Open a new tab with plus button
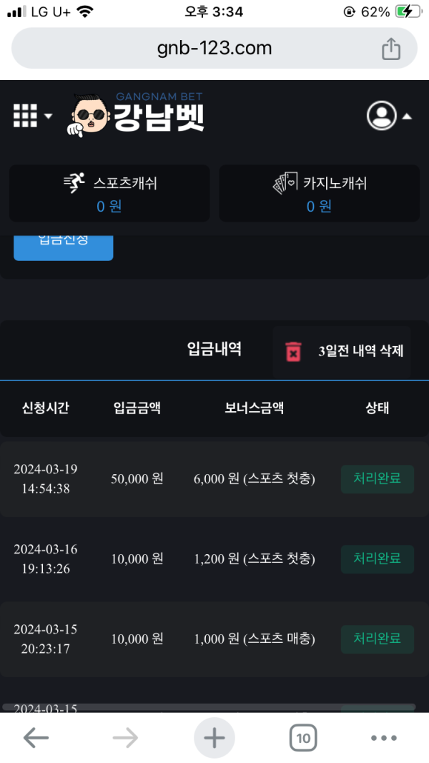 [214, 738]
